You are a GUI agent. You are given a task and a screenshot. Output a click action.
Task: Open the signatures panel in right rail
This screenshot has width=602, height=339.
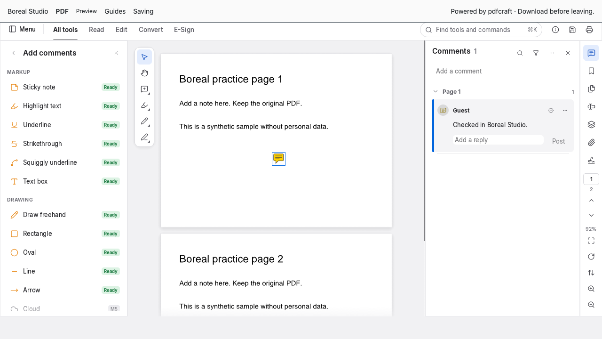[x=591, y=160]
